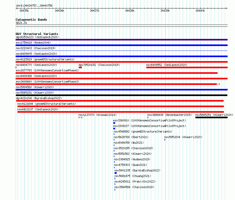
Task: Click nsv5953204 (Almarri2020) label
Action: tap(183, 137)
